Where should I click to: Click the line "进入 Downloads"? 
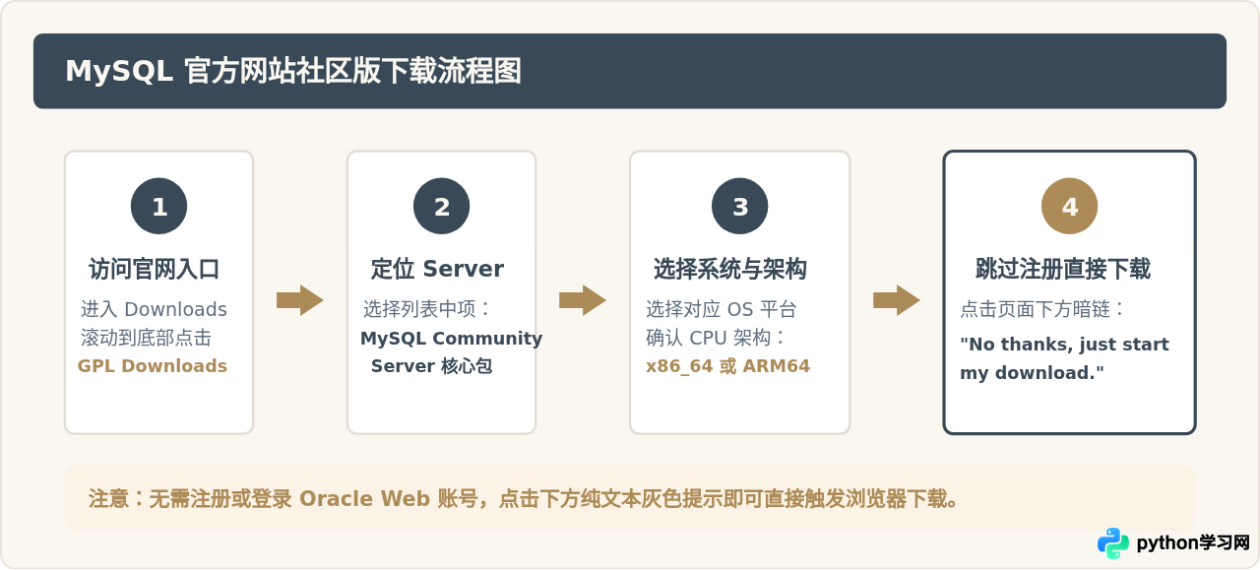154,309
